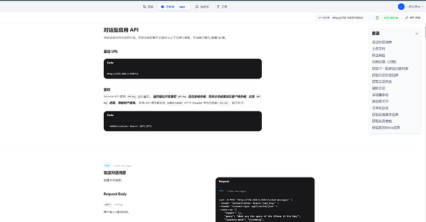Click the 对话型应用 API page heading
Screen dimensions: 426x222
(x=121, y=30)
